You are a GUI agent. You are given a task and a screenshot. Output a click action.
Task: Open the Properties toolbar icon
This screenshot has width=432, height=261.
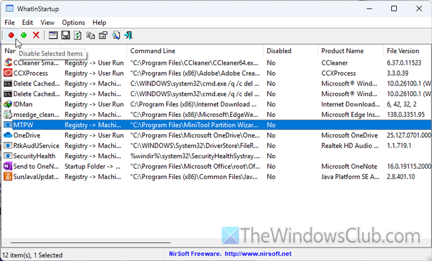[x=103, y=35]
